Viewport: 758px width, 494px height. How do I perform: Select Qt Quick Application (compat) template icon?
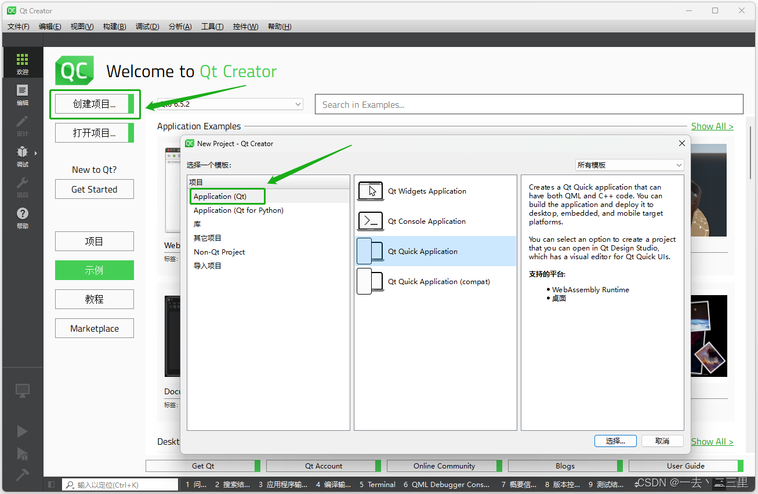(370, 281)
